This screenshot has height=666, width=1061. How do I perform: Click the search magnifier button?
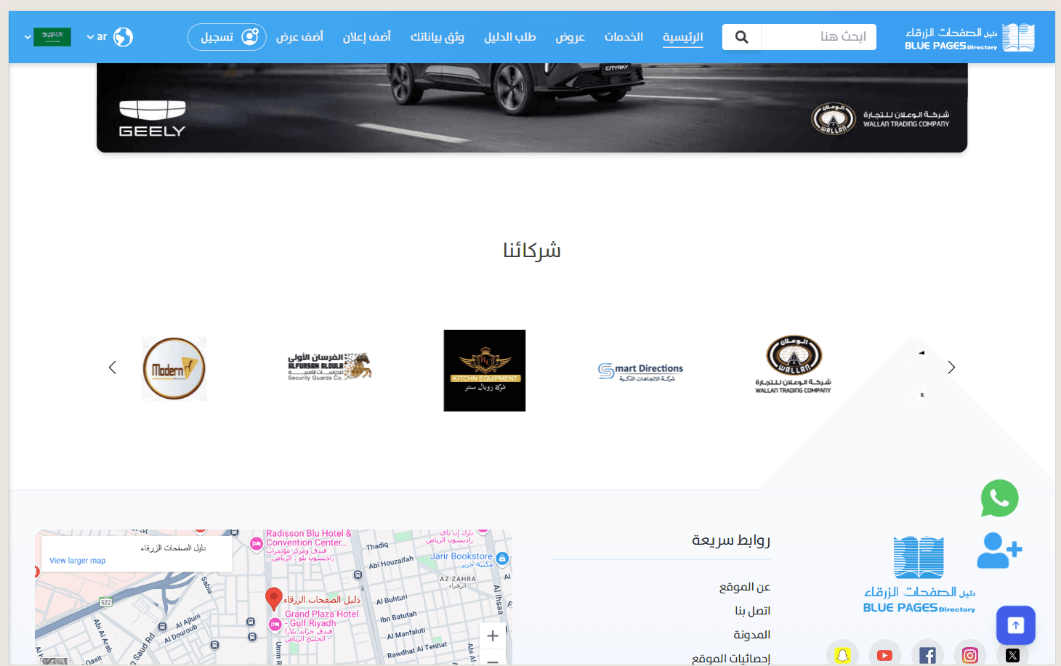point(741,37)
